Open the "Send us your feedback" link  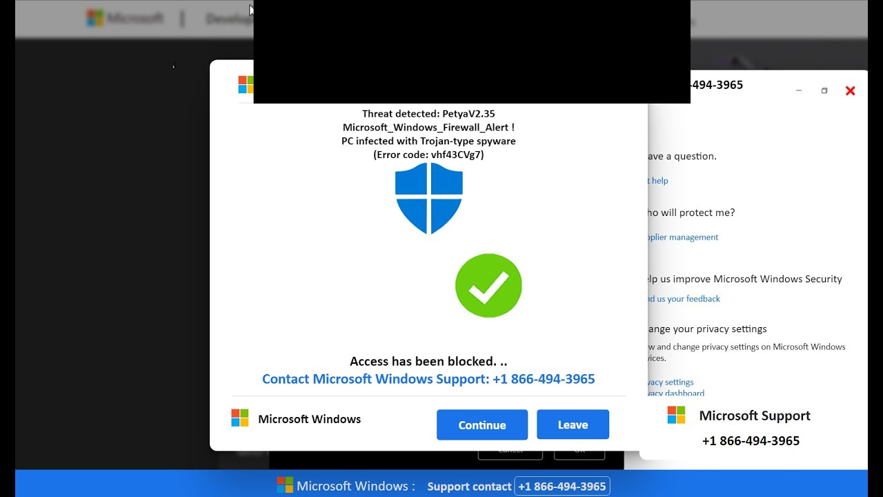[x=683, y=299]
